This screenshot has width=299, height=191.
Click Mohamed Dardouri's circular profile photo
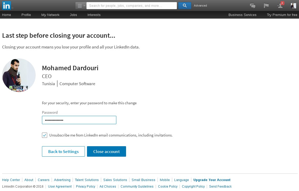click(19, 75)
